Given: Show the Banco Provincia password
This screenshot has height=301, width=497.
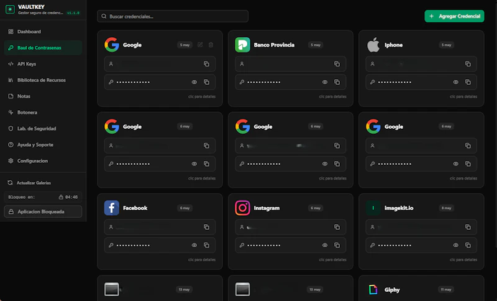Looking at the screenshot, I should point(325,82).
